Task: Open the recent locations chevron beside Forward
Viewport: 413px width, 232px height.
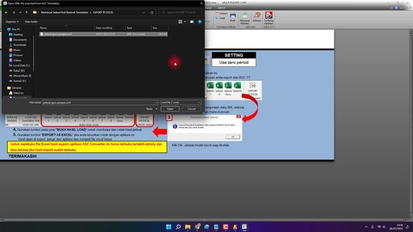Action: tap(20, 12)
